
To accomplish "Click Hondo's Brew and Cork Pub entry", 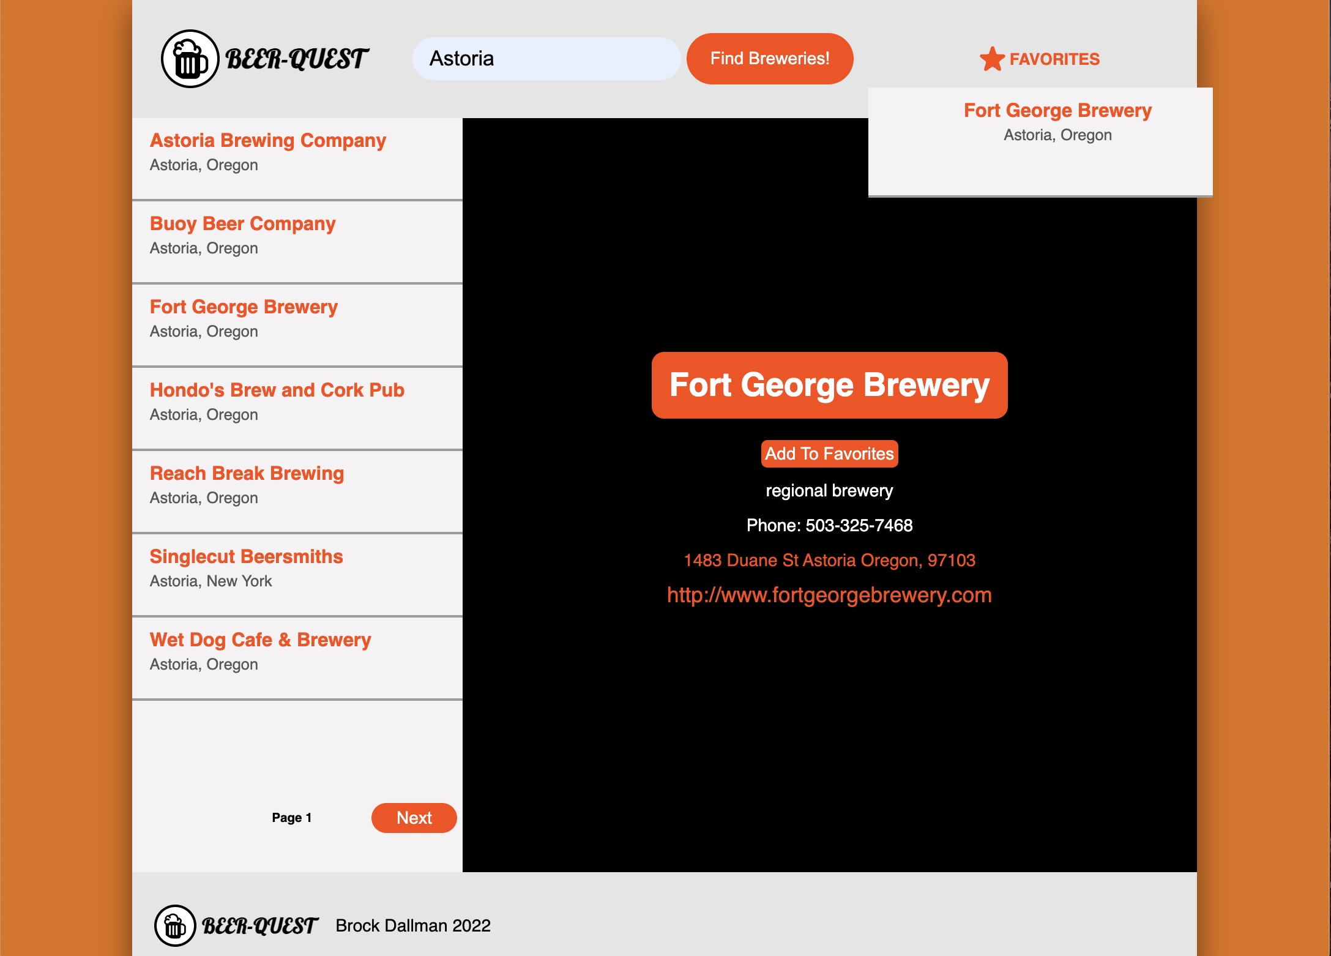I will point(297,402).
